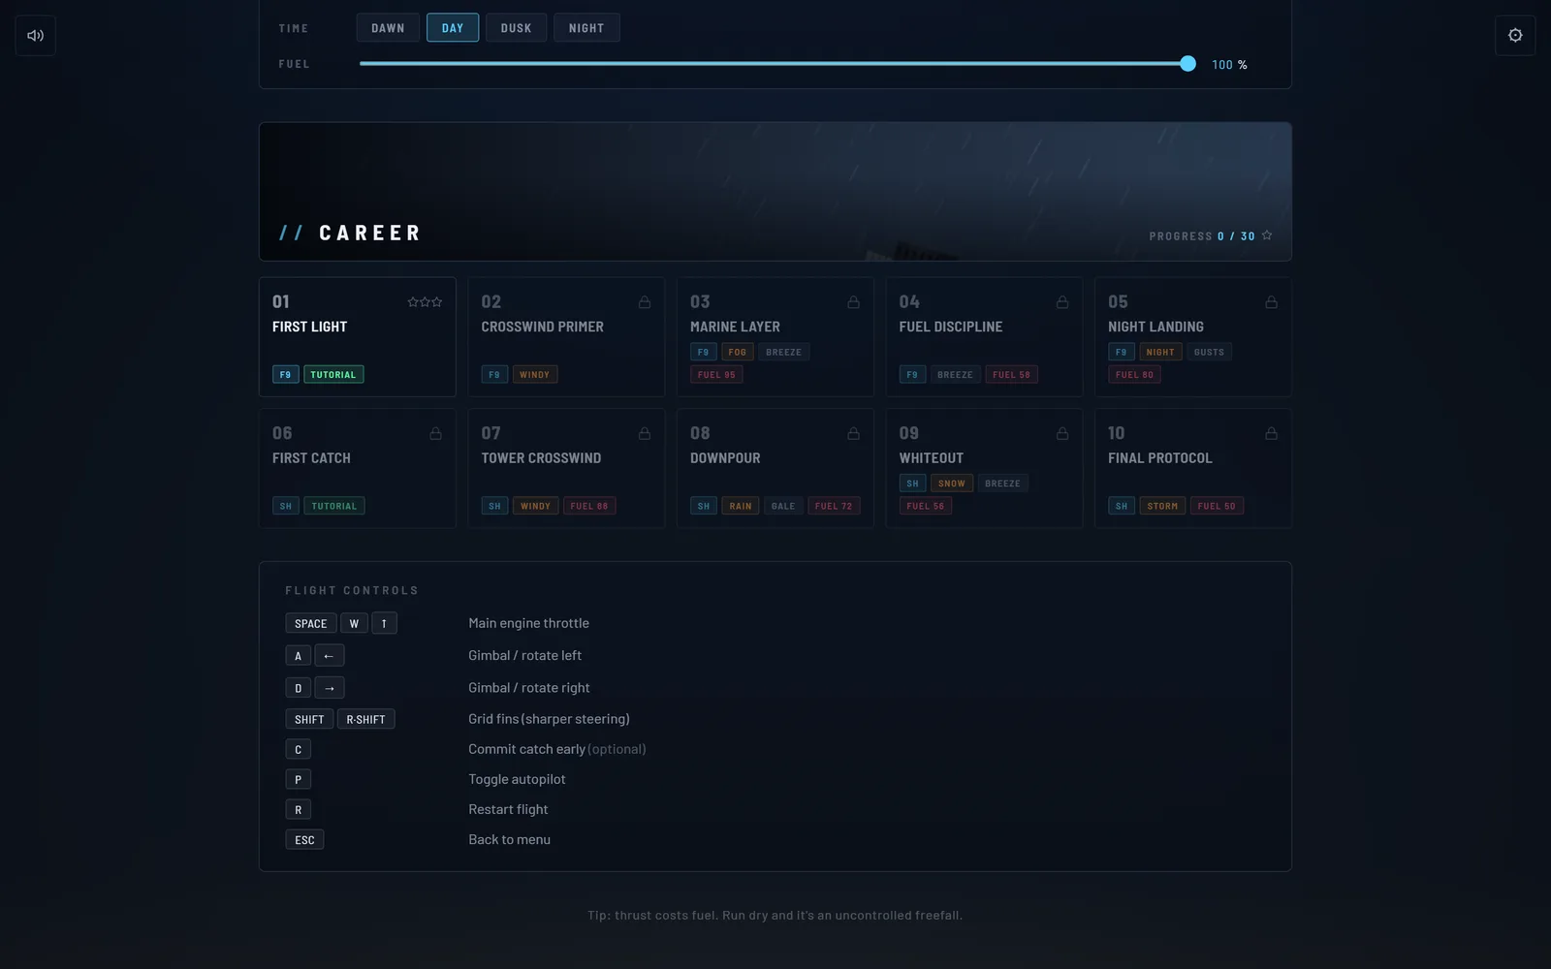
Task: Click TUTORIAL tag on First Light
Action: [x=333, y=375]
